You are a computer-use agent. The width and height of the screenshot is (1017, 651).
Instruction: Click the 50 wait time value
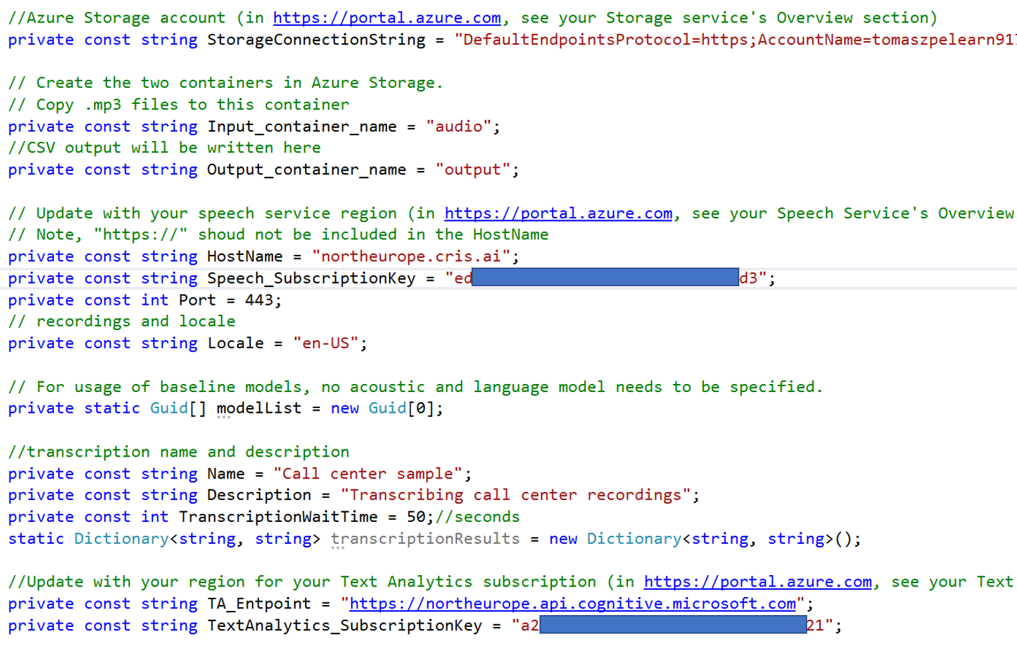[416, 517]
